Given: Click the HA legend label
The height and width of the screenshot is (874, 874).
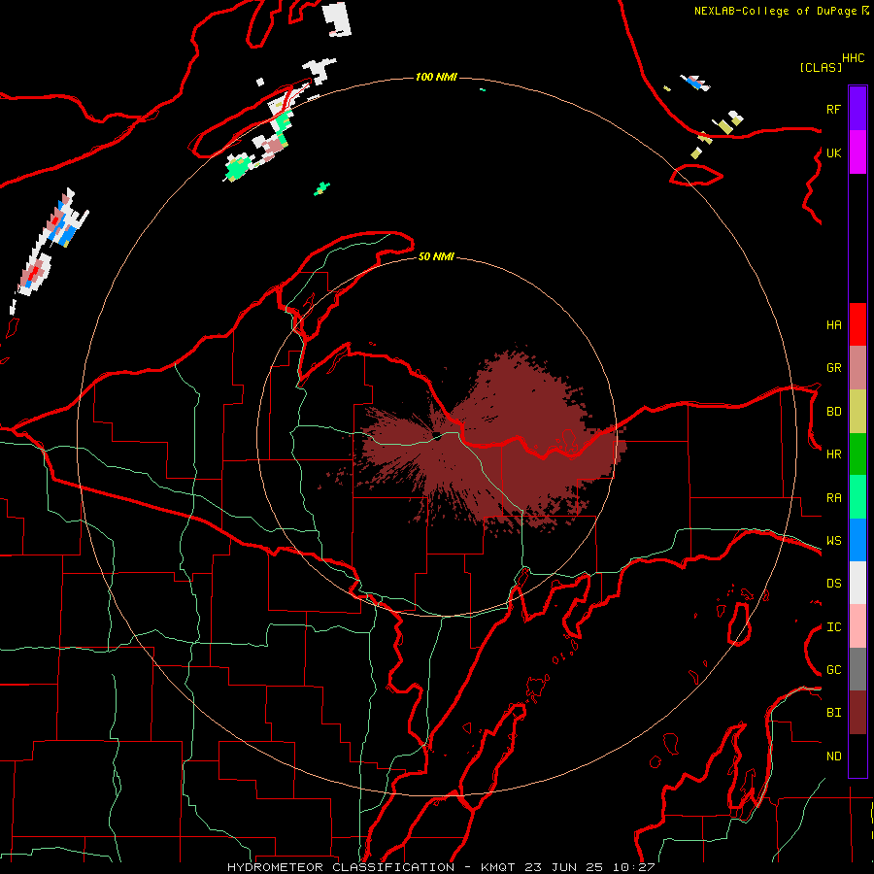Looking at the screenshot, I should [833, 324].
